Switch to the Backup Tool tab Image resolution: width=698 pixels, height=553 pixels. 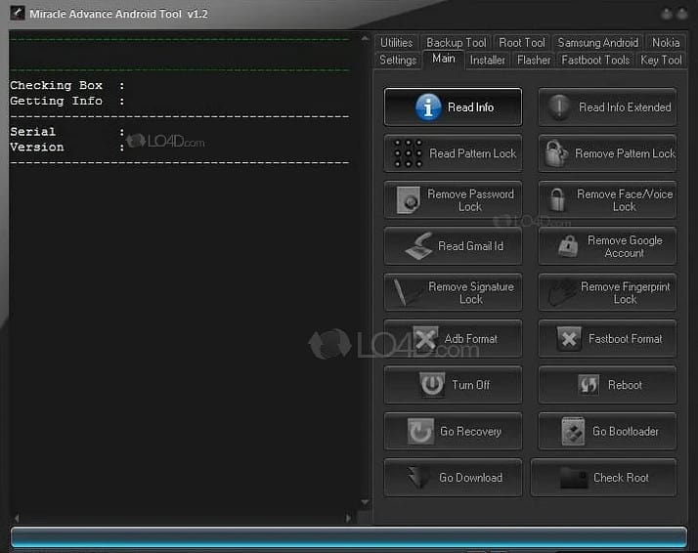coord(457,43)
